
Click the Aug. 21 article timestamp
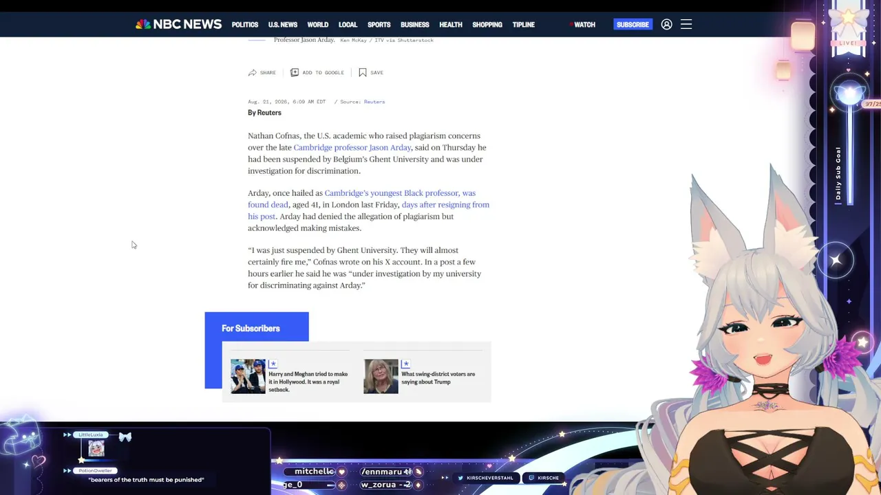[286, 102]
